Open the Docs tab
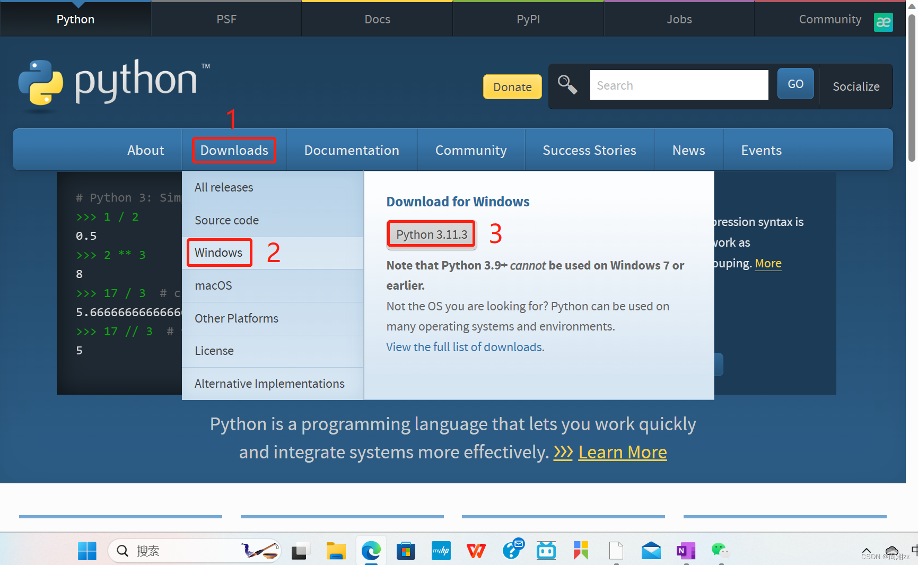 coord(377,19)
